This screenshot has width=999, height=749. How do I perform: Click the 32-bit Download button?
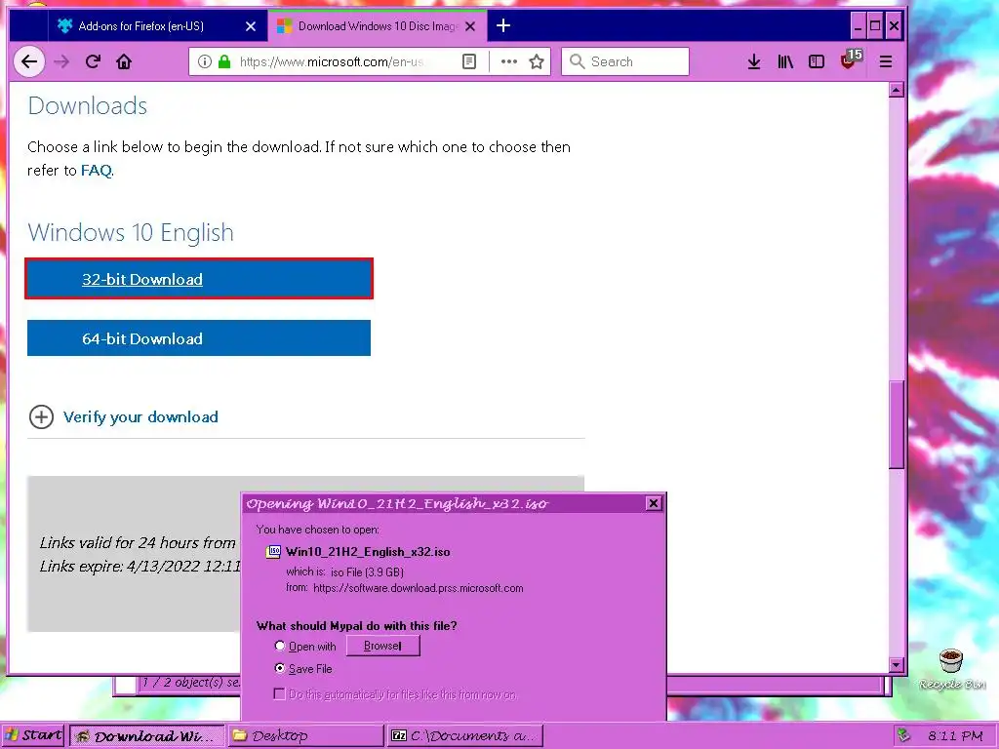199,278
